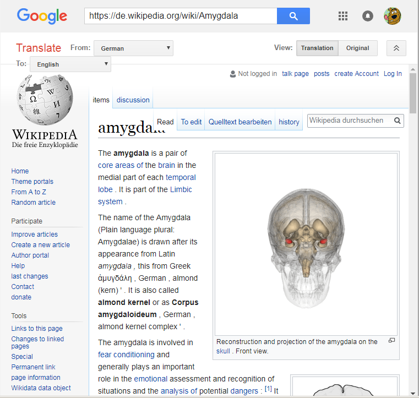Click the blue search magnifier button
The height and width of the screenshot is (398, 419).
293,16
